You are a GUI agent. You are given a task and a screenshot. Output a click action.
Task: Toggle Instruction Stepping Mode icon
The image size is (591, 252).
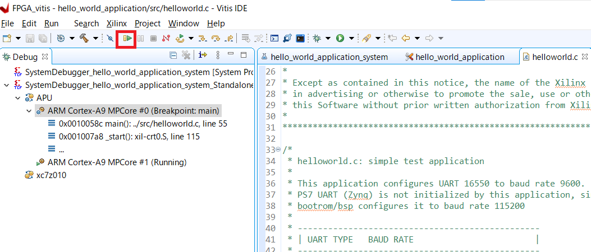[x=203, y=55]
